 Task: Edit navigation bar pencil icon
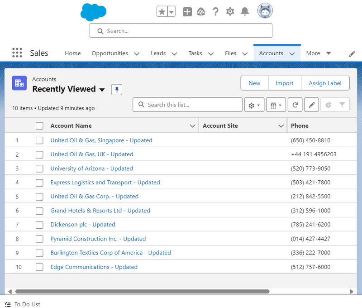point(352,54)
